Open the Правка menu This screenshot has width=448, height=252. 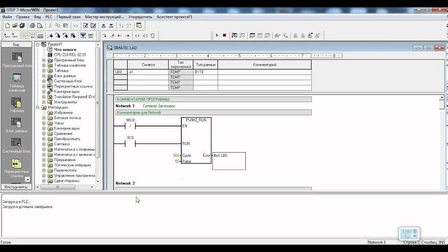click(23, 17)
